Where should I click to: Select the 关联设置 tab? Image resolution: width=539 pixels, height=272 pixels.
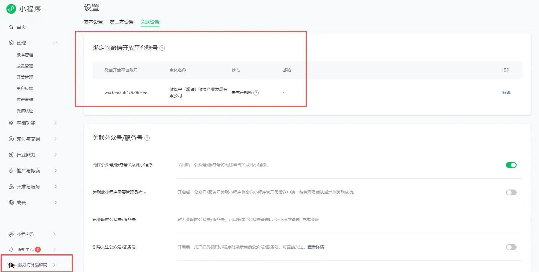pyautogui.click(x=150, y=22)
